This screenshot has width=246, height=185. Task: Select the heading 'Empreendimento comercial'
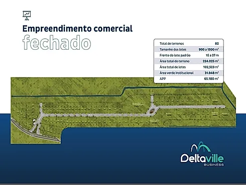coord(77,29)
